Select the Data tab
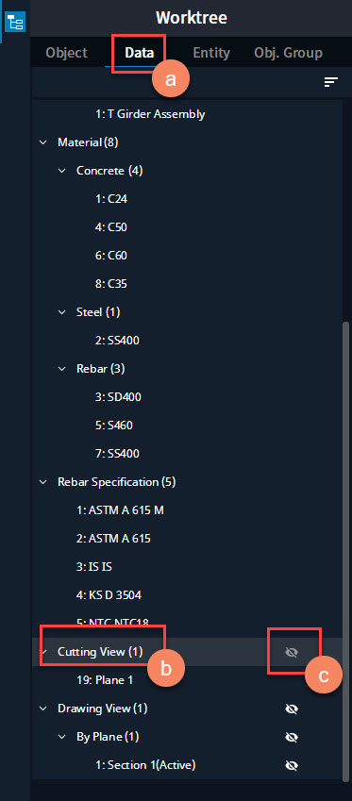The height and width of the screenshot is (801, 352). [140, 53]
